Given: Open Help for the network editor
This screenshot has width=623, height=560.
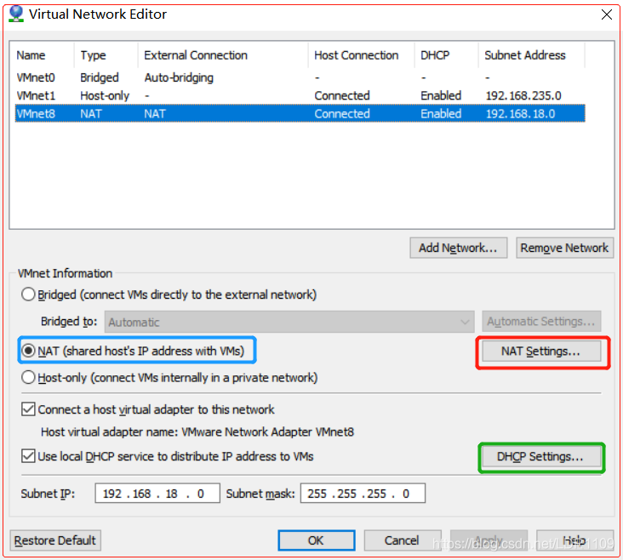Looking at the screenshot, I should click(574, 540).
